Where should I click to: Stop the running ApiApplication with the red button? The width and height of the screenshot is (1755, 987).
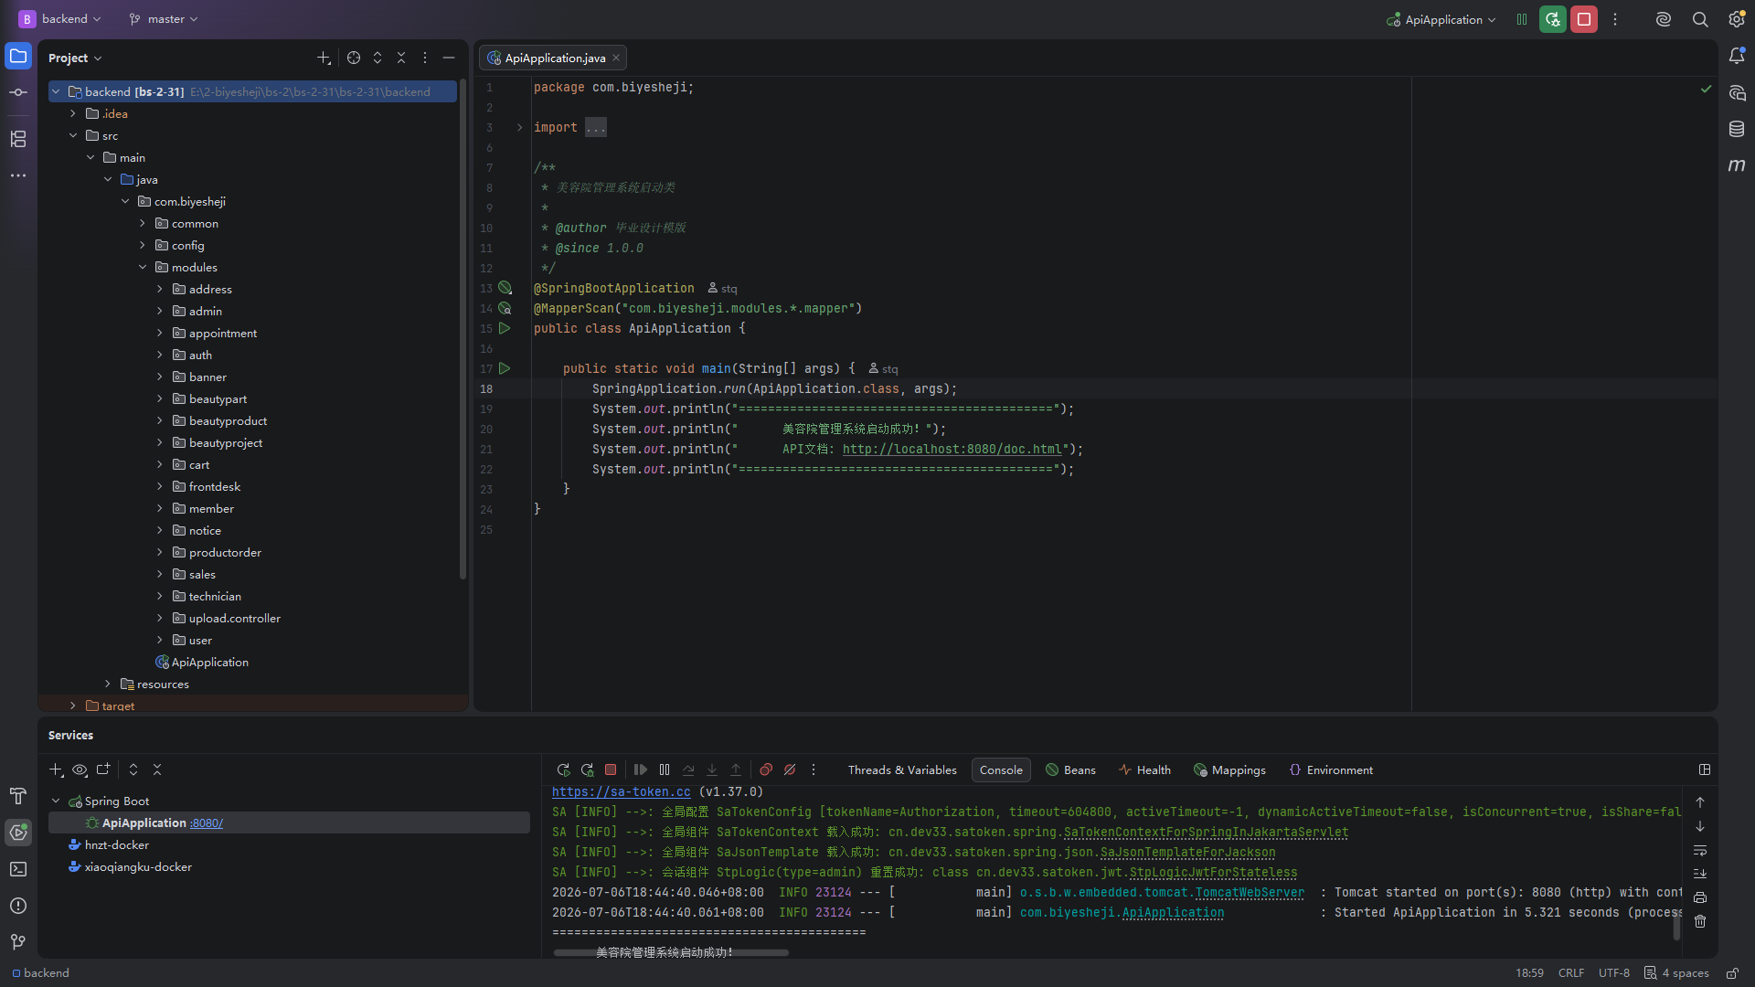coord(1584,19)
